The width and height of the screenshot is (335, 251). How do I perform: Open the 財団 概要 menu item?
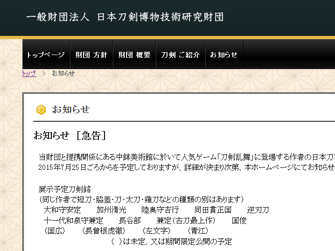(134, 55)
